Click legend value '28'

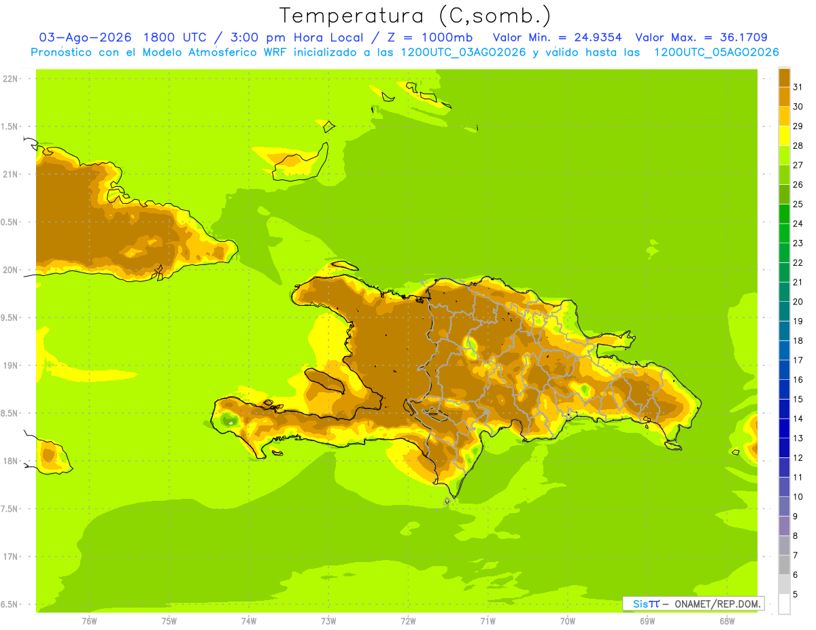click(798, 145)
